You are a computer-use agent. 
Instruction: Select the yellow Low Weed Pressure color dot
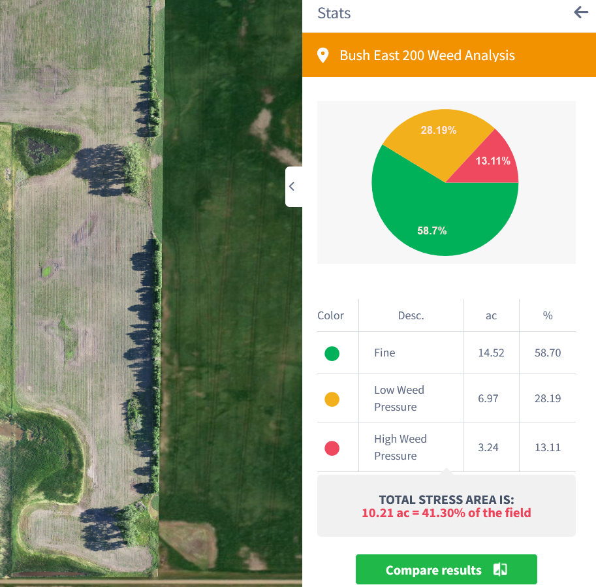(x=332, y=399)
